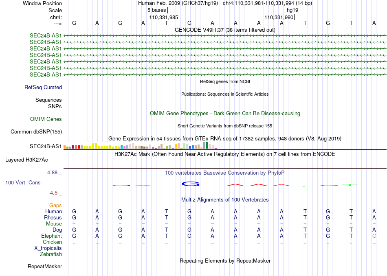Click the hg19 label beside scale bar
387x276 pixels.
(x=292, y=10)
